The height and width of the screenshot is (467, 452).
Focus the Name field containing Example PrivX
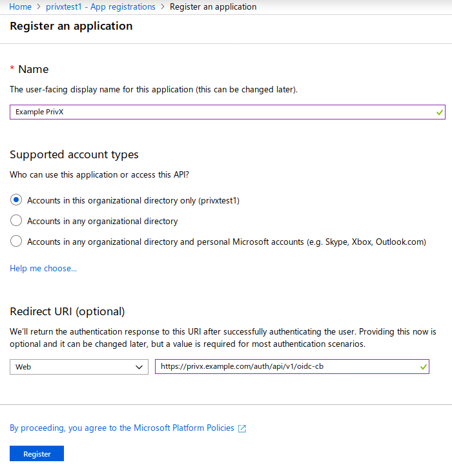227,112
